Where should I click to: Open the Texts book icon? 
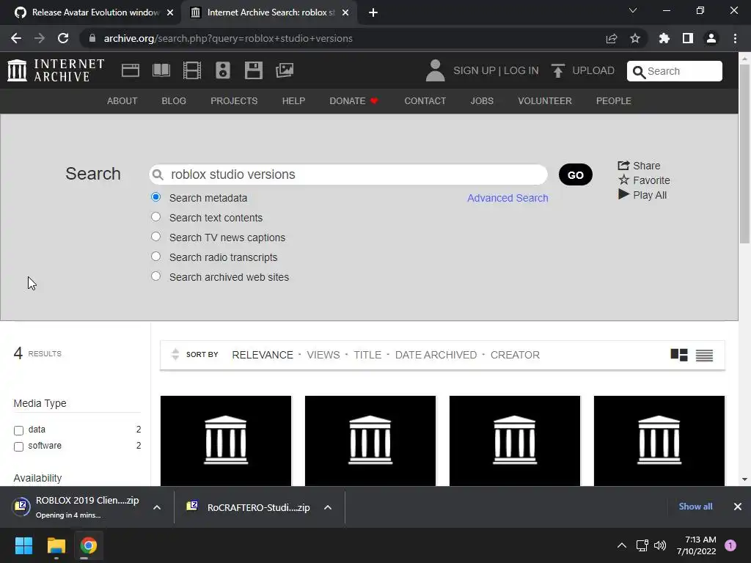pos(161,70)
